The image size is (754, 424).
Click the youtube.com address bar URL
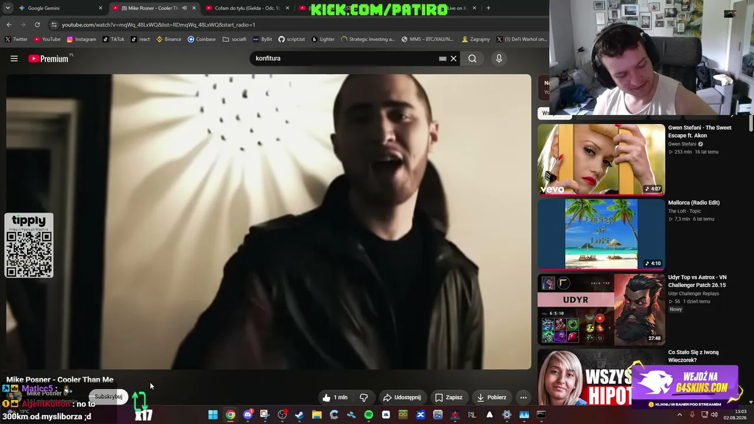tap(158, 25)
